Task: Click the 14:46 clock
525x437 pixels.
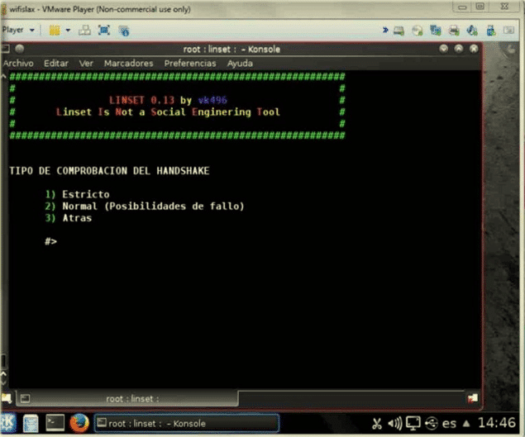Action: (497, 423)
